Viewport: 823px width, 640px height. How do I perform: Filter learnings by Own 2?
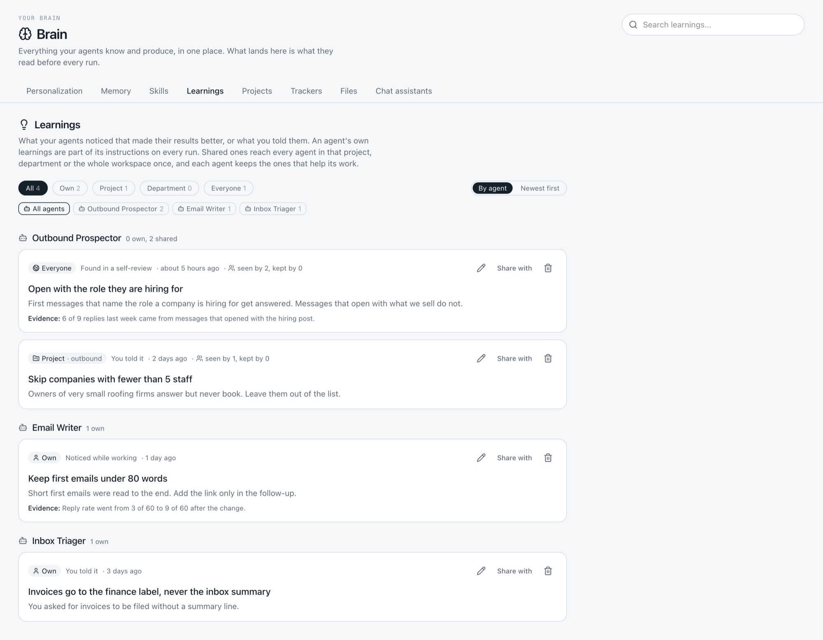click(x=70, y=188)
